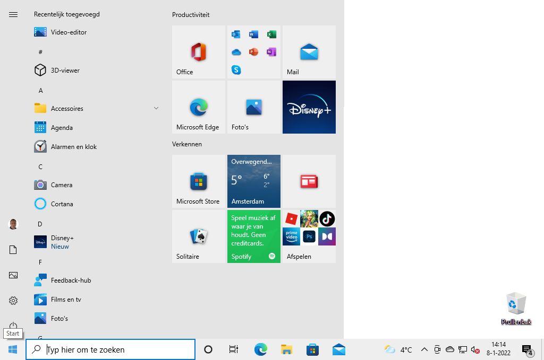544x360 pixels.
Task: Open Foto's in the app list
Action: [x=97, y=319]
